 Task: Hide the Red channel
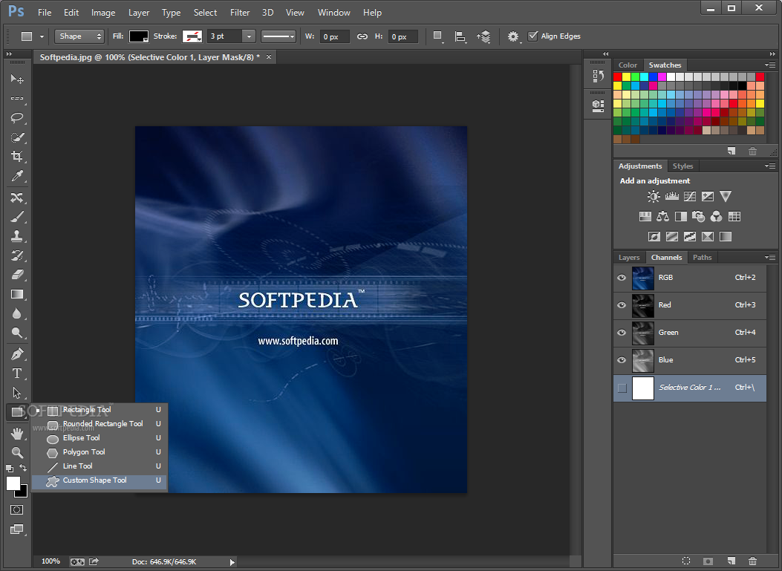coord(622,305)
